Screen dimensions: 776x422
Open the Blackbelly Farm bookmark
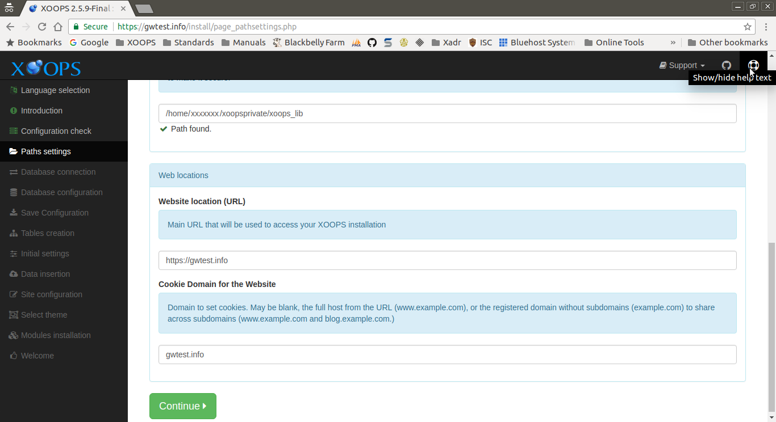[308, 43]
